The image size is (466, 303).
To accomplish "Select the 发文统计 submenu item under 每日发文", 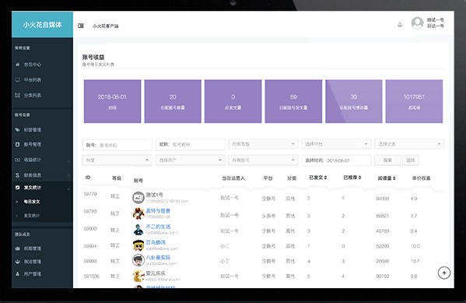I will pyautogui.click(x=32, y=216).
